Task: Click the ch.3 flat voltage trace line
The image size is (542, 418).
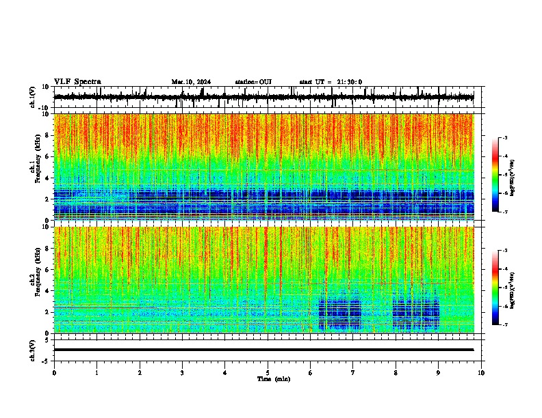Action: (263, 350)
